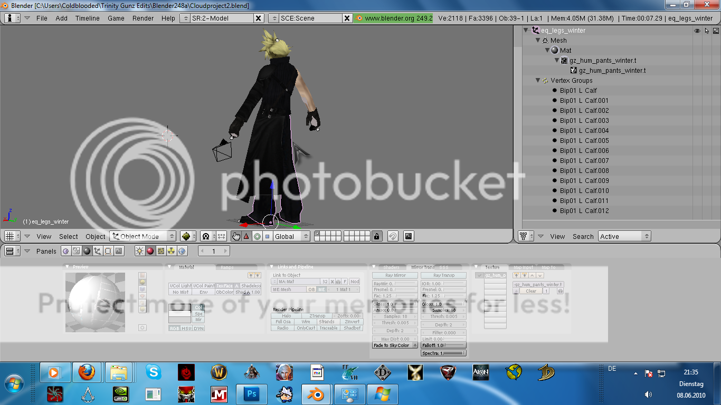
Task: Enable the 3D transform manipulator hand icon
Action: tap(236, 236)
